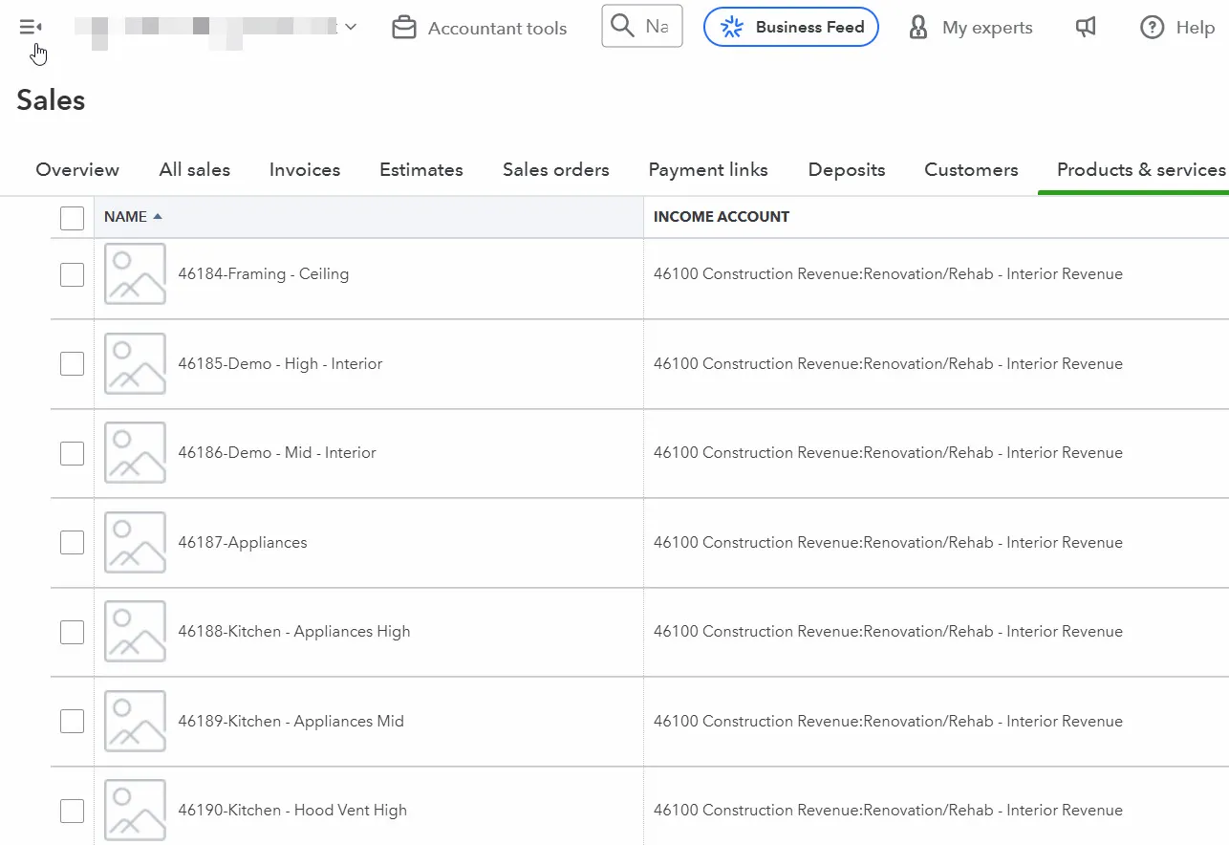Image resolution: width=1229 pixels, height=845 pixels.
Task: Switch to the Invoices tab
Action: pyautogui.click(x=304, y=170)
